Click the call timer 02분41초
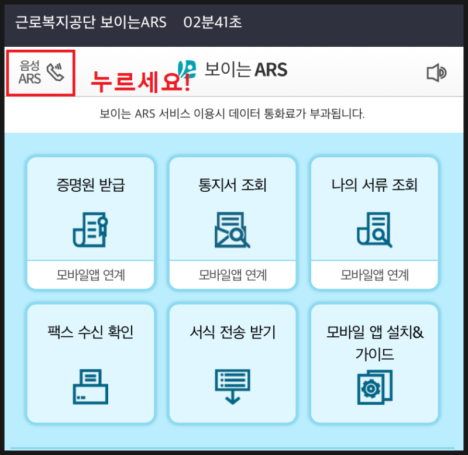 pos(212,22)
